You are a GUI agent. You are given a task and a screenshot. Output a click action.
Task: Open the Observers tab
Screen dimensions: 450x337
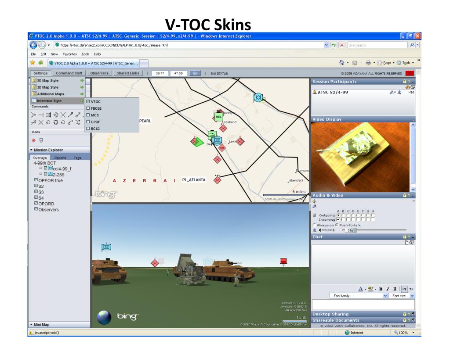tap(99, 73)
